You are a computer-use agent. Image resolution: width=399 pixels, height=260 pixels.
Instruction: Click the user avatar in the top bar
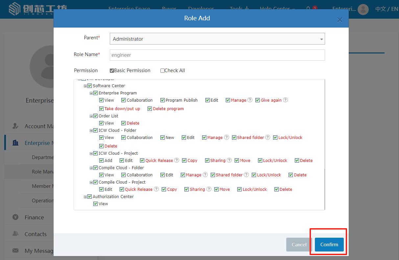[x=363, y=9]
